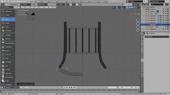Image resolution: width=170 pixels, height=95 pixels.
Task: Open the Add Modifier dropdown
Action: [157, 37]
